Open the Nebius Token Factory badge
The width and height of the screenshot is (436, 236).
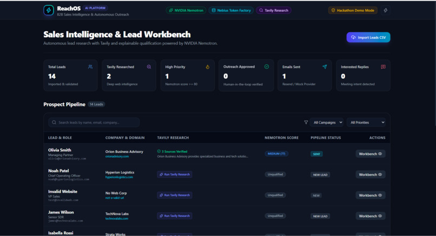231,10
